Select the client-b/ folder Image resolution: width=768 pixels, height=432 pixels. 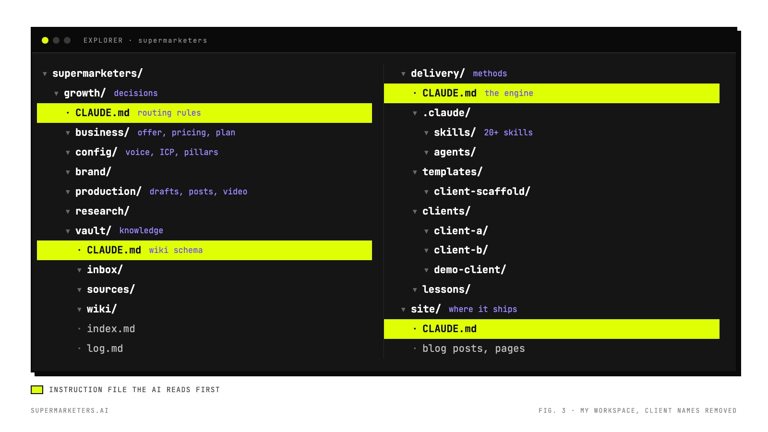coord(461,250)
